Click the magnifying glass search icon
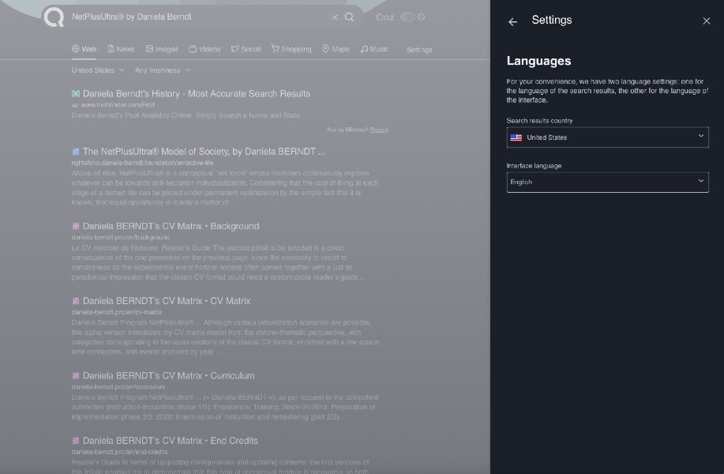The image size is (724, 474). pyautogui.click(x=350, y=17)
